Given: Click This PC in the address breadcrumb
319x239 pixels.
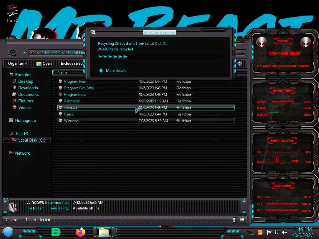Looking at the screenshot, I should coord(50,53).
